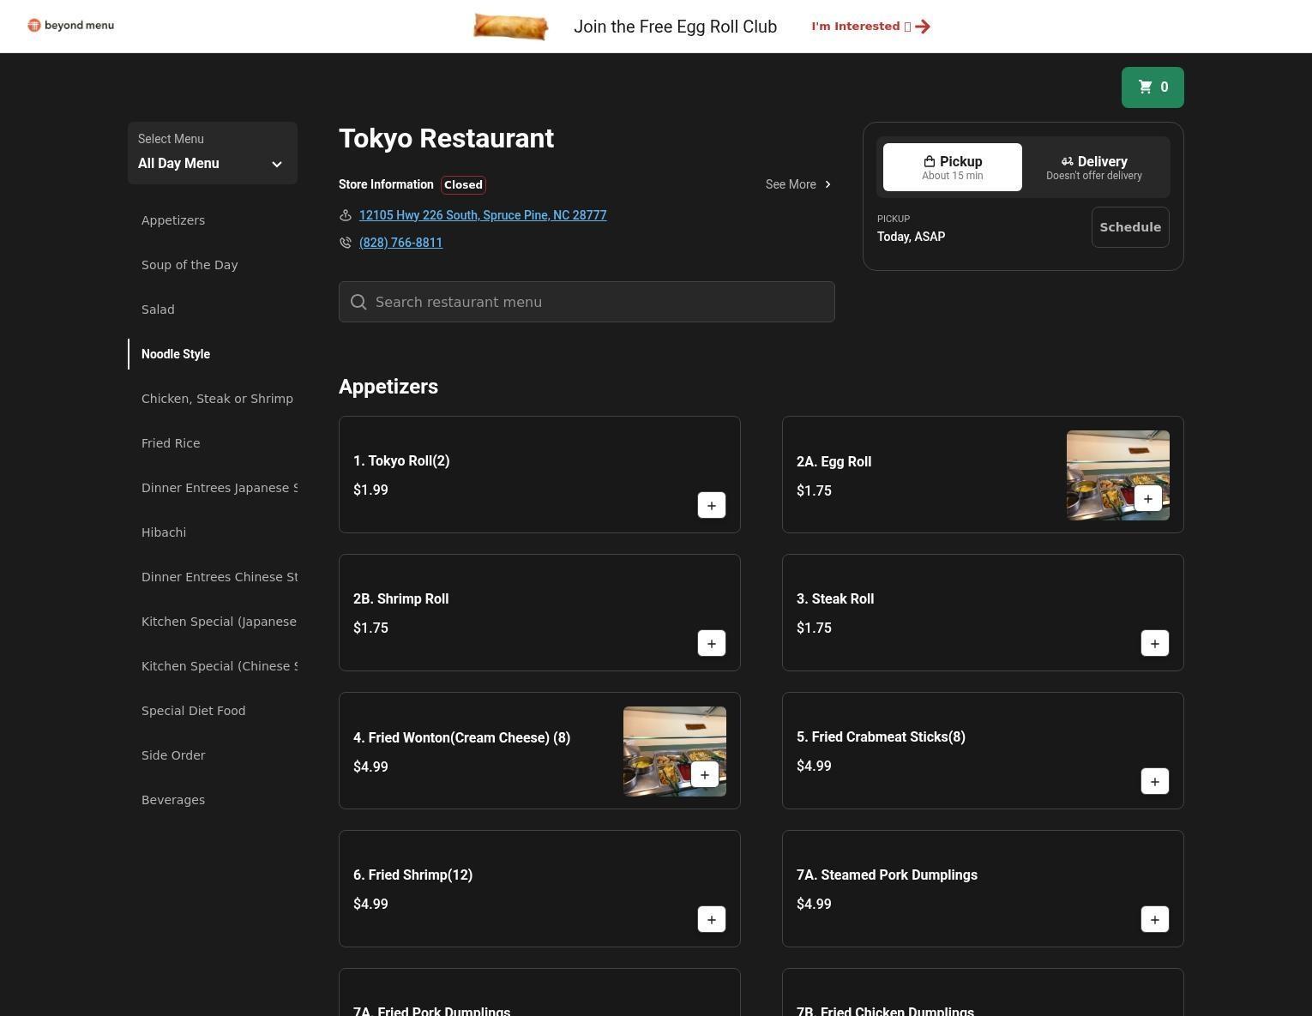Click the Schedule pickup button

coord(1129,227)
